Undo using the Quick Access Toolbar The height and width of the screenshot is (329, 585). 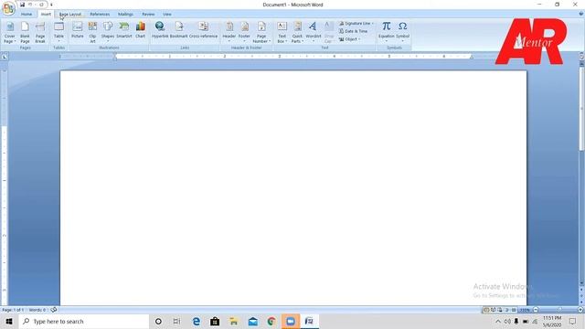pos(30,5)
